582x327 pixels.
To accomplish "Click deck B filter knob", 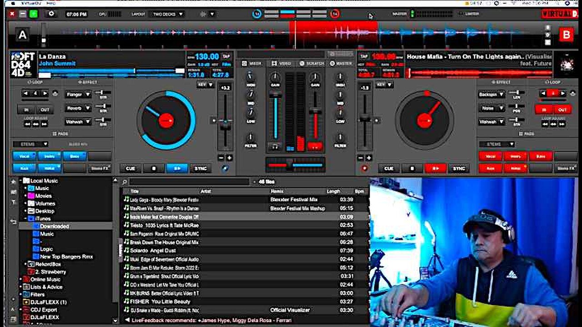I will click(x=340, y=137).
